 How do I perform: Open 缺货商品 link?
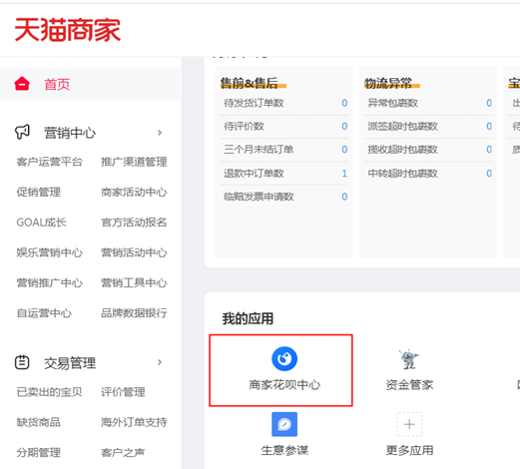click(x=39, y=422)
